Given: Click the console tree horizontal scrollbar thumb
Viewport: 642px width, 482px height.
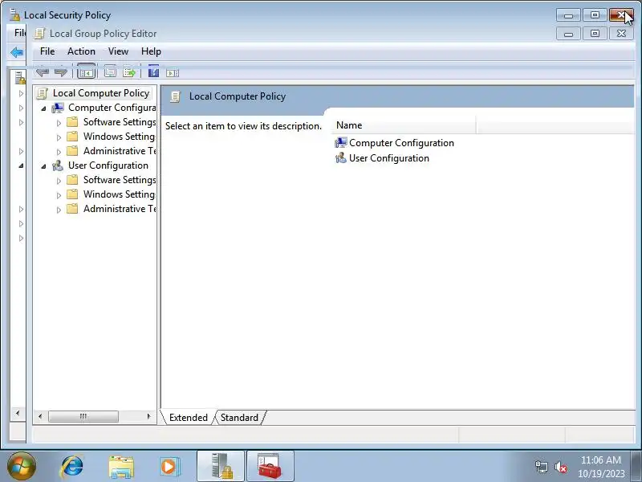Looking at the screenshot, I should pyautogui.click(x=83, y=416).
